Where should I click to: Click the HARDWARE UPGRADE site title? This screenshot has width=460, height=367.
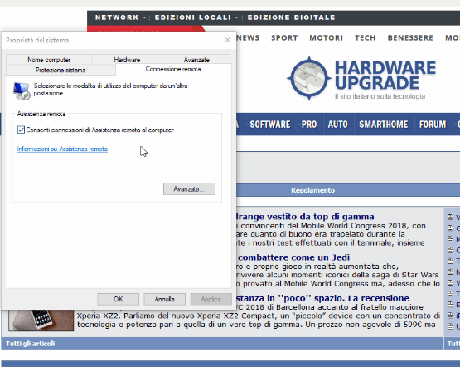(385, 76)
